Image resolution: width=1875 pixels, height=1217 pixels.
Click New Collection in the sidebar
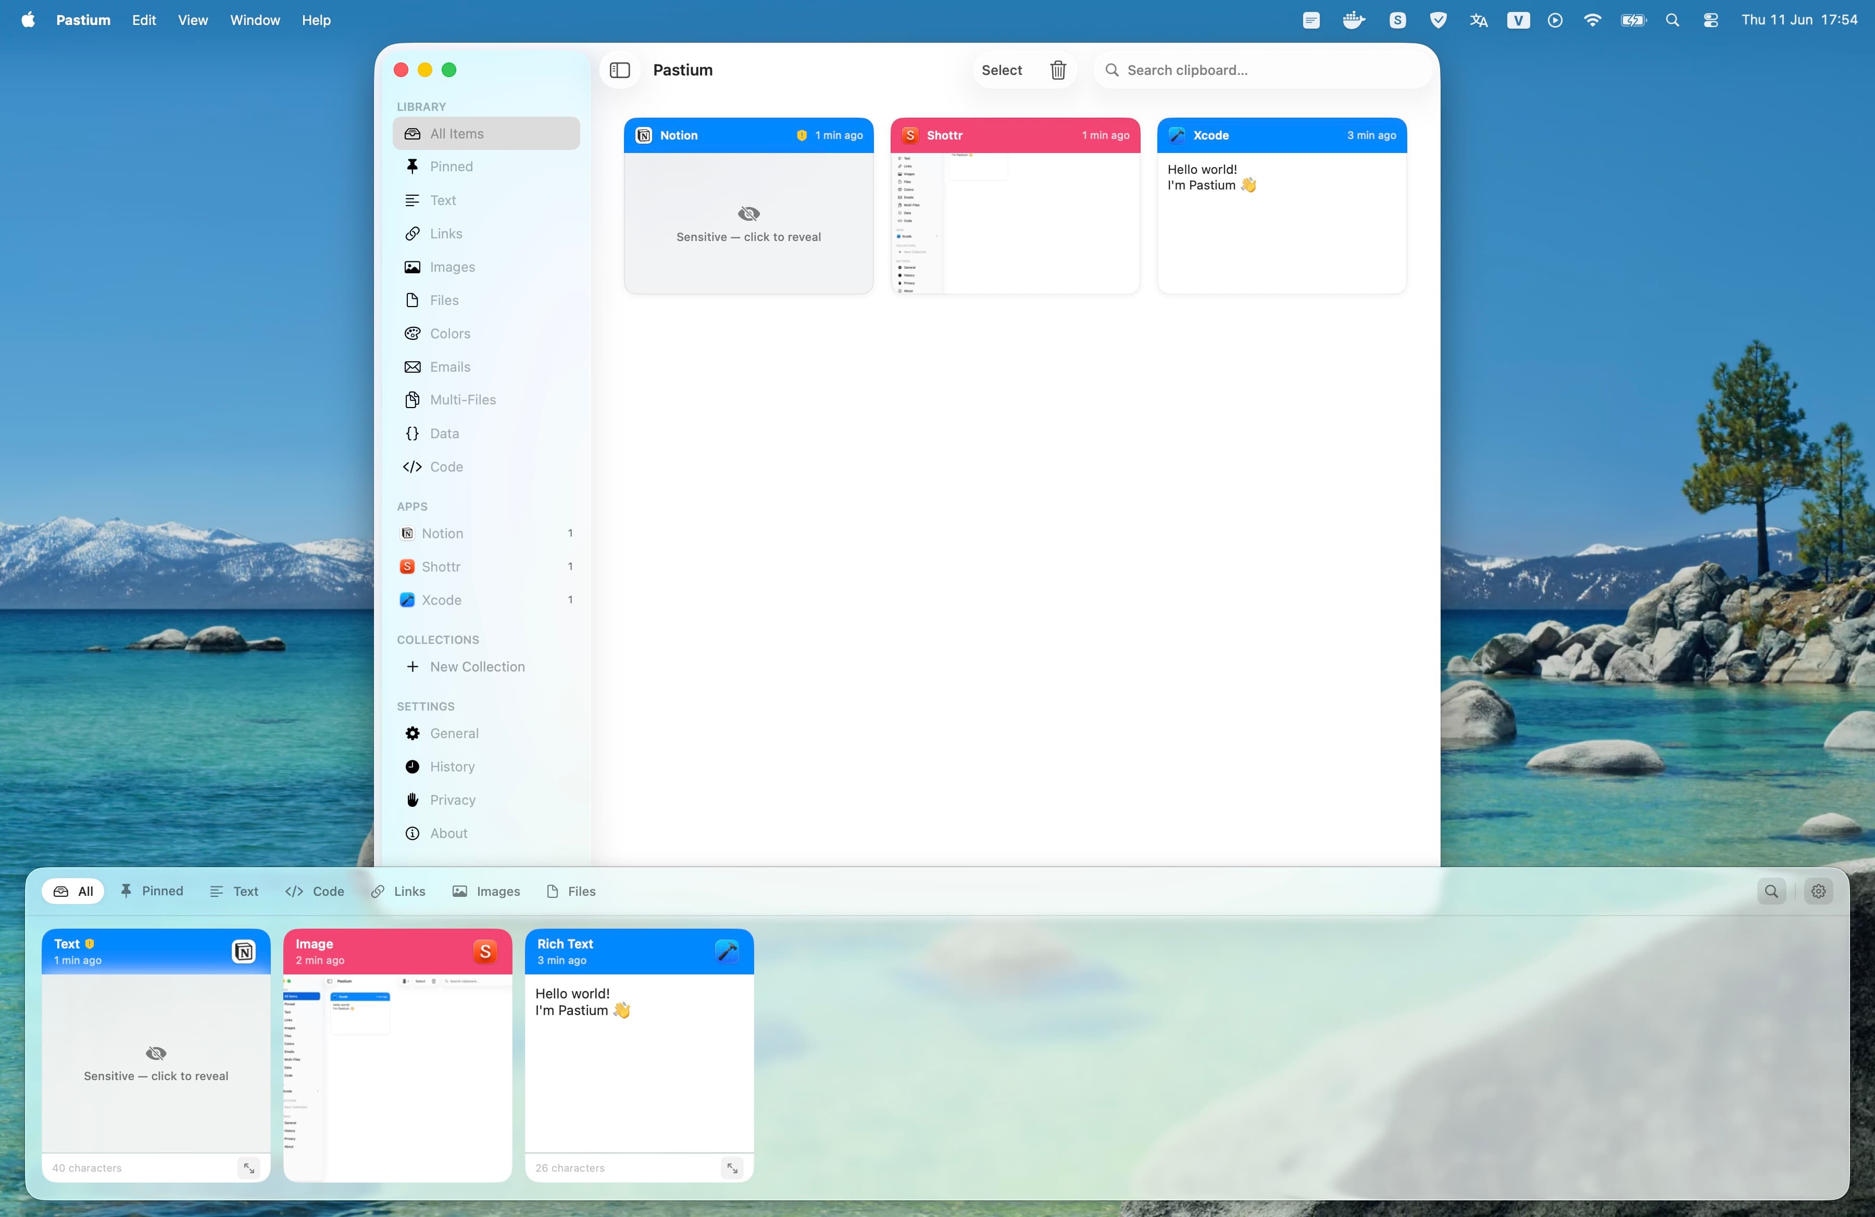[486, 667]
